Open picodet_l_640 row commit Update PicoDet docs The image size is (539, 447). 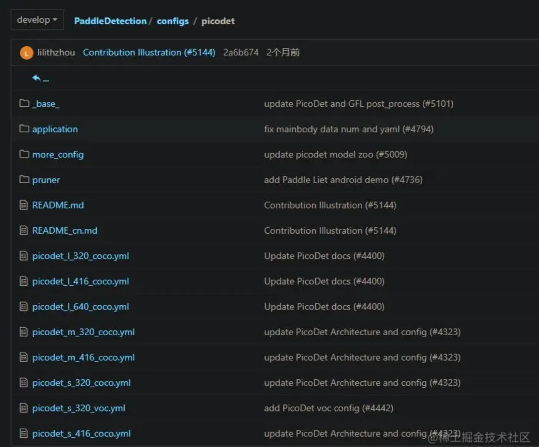click(324, 307)
